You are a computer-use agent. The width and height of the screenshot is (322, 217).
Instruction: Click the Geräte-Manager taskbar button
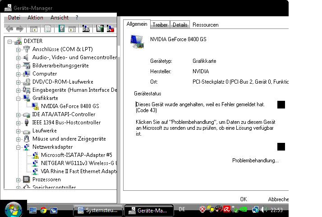(x=149, y=210)
